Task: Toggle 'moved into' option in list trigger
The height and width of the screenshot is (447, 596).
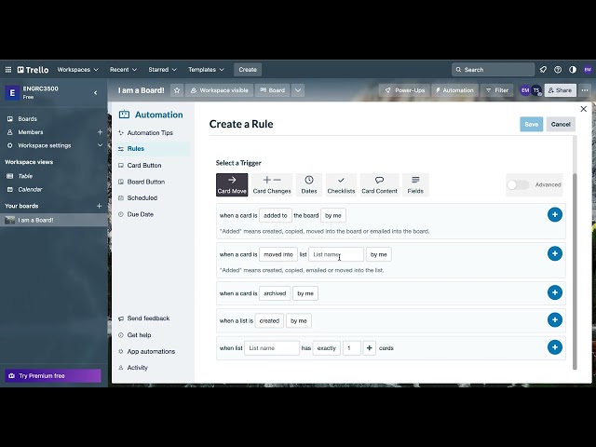Action: [x=278, y=254]
